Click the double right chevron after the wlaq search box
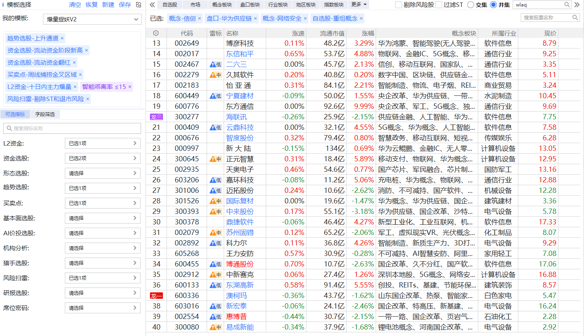This screenshot has width=584, height=336. [x=577, y=5]
